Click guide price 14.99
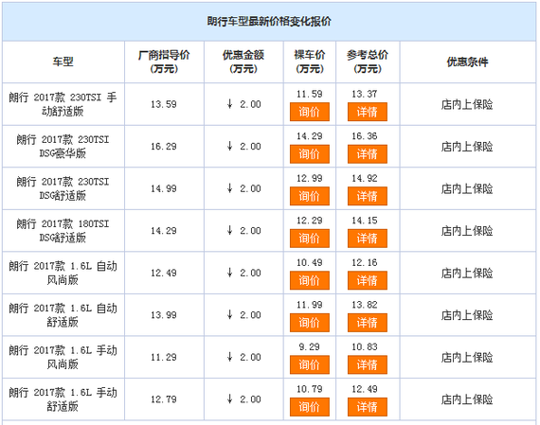 [164, 188]
